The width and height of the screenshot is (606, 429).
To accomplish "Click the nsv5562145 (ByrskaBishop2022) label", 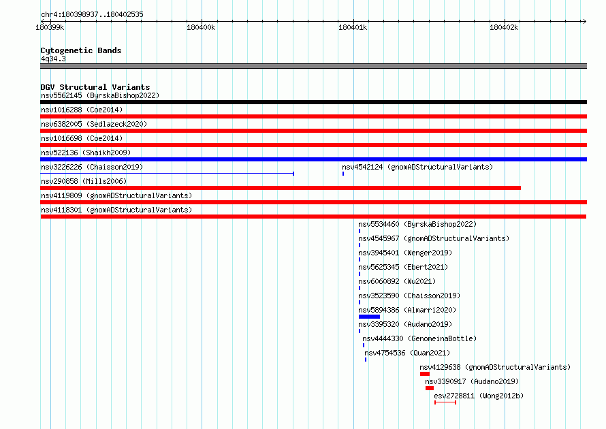I will pyautogui.click(x=100, y=95).
